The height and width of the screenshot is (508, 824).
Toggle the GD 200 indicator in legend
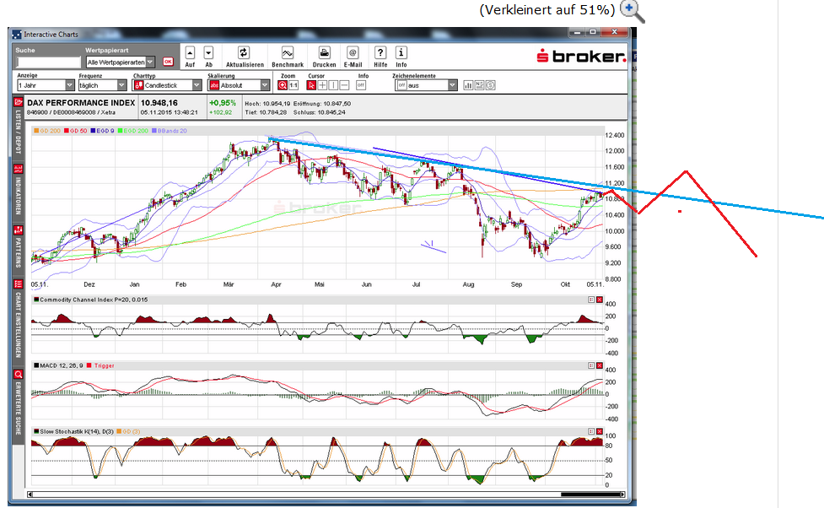click(46, 131)
